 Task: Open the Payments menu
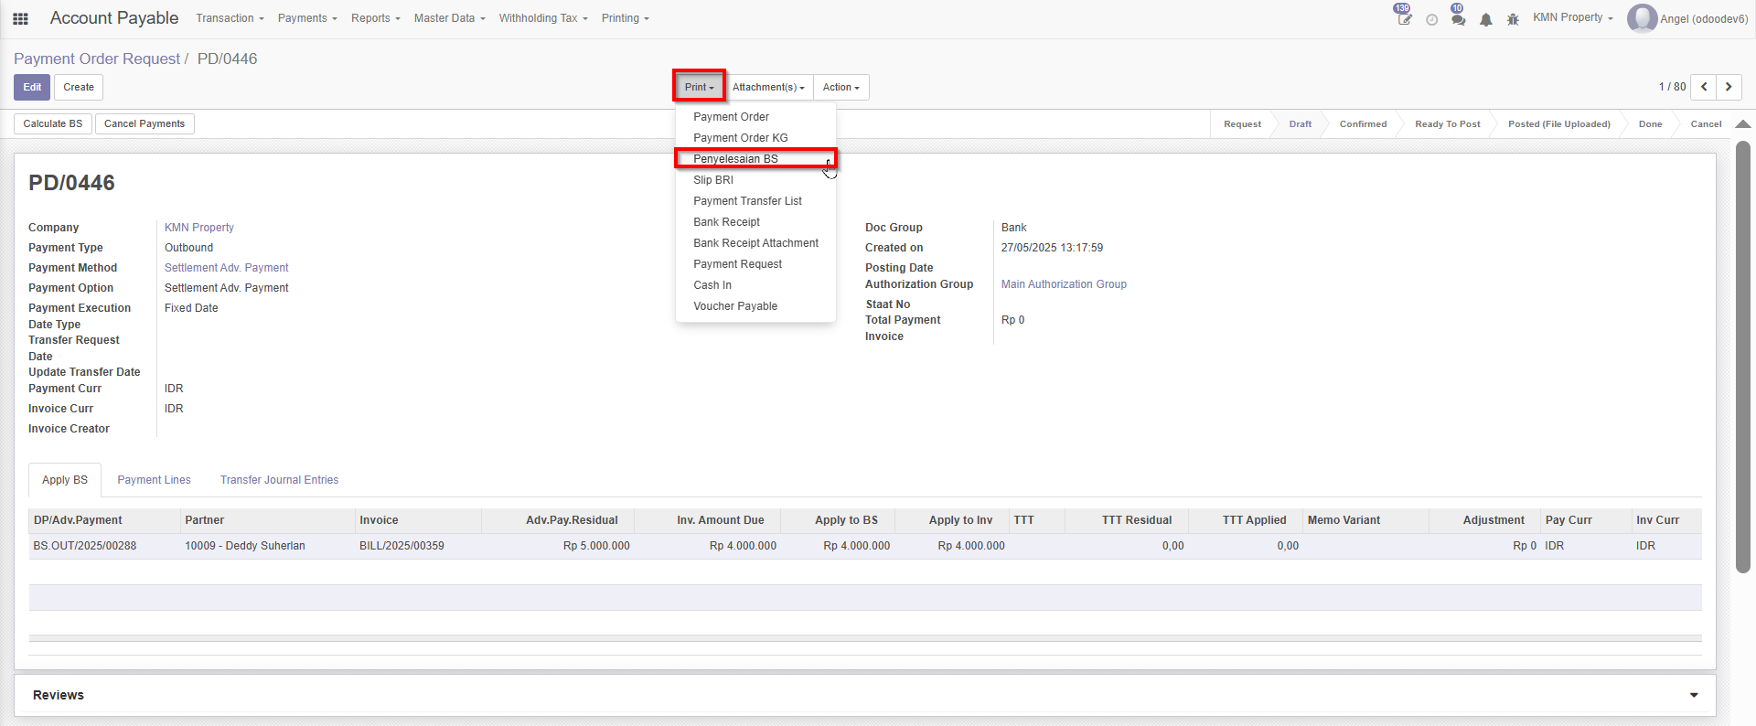(x=307, y=18)
